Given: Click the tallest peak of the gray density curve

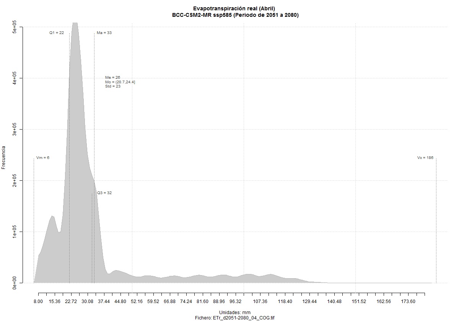Looking at the screenshot, I should click(x=75, y=24).
